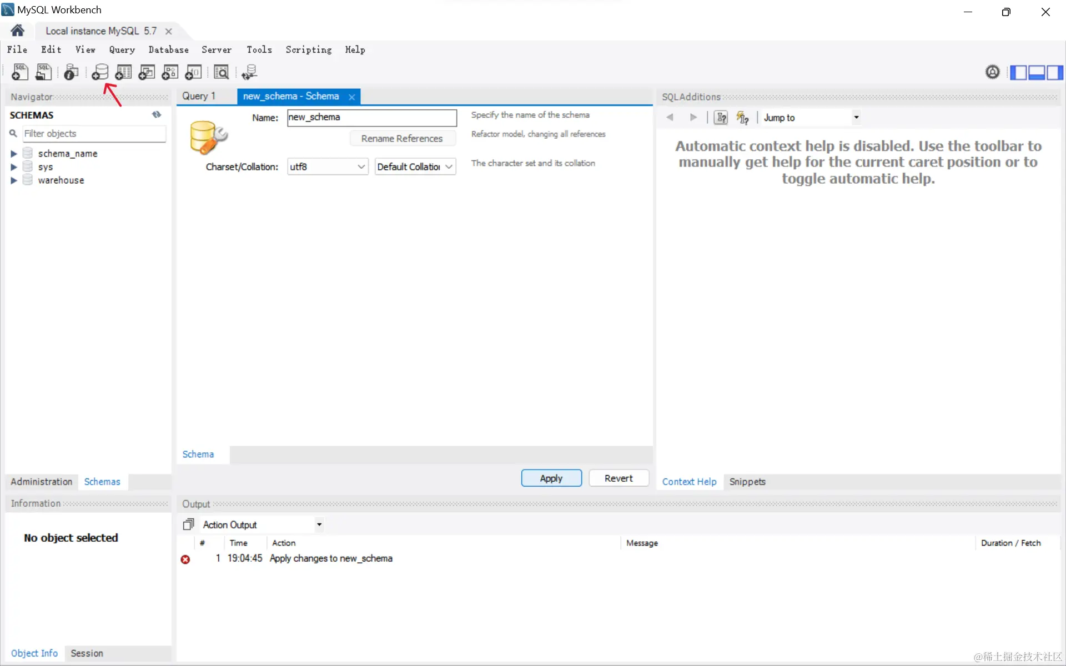The image size is (1066, 666).
Task: Expand the warehouse schema tree node
Action: click(14, 180)
